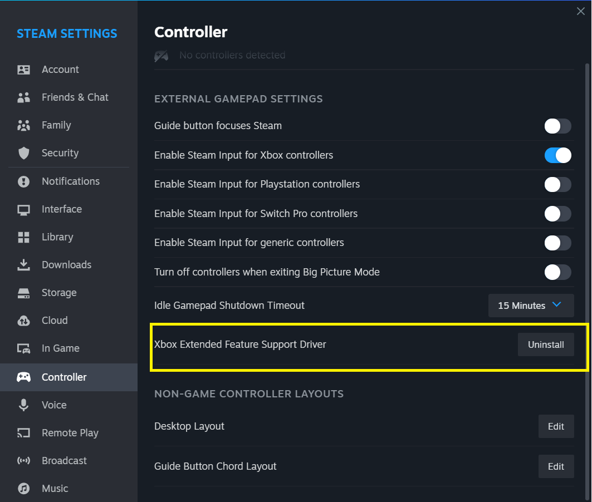Open the Library settings section
The image size is (592, 502).
(x=57, y=237)
